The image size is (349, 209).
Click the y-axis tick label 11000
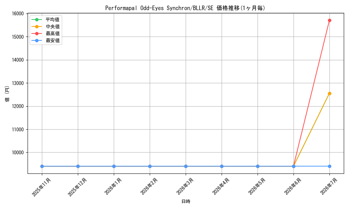coord(18,130)
